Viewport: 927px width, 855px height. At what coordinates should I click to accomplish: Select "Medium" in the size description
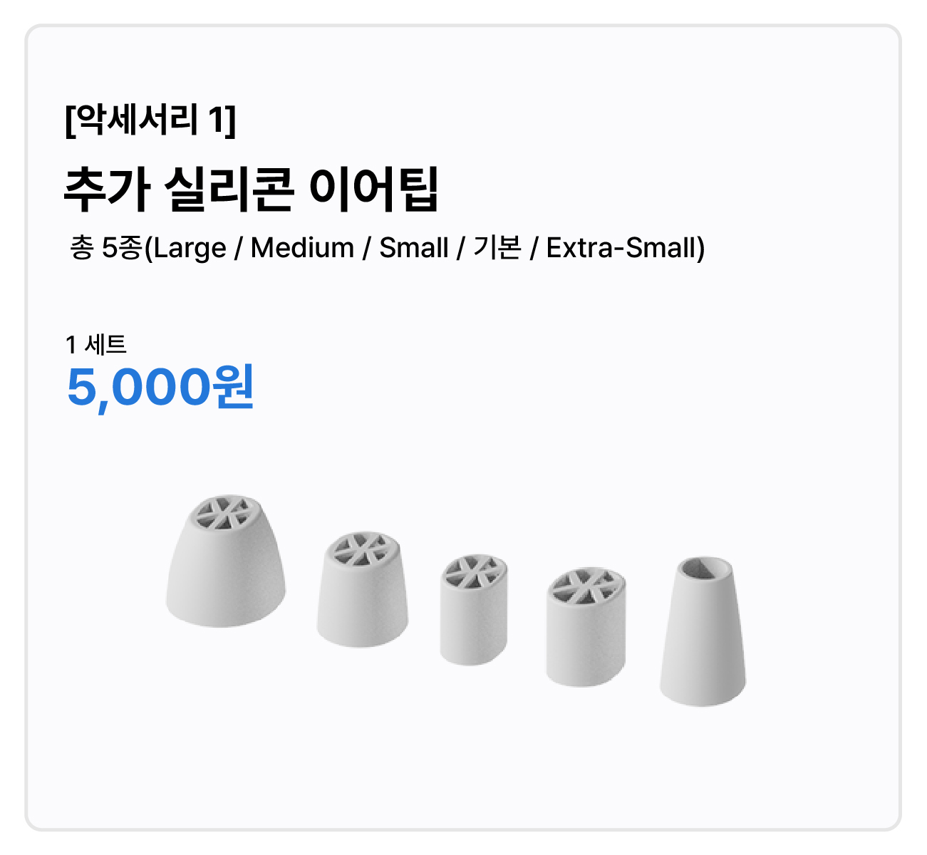tap(302, 249)
